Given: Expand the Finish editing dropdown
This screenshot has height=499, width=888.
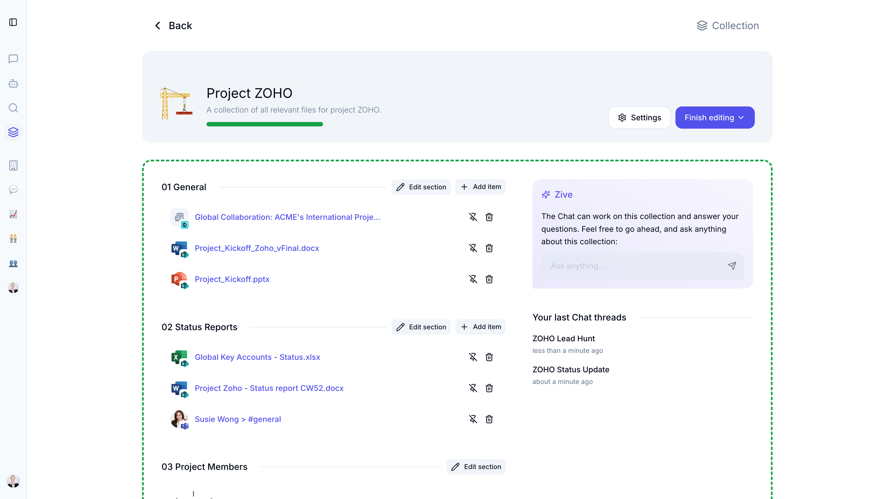Looking at the screenshot, I should coord(741,118).
